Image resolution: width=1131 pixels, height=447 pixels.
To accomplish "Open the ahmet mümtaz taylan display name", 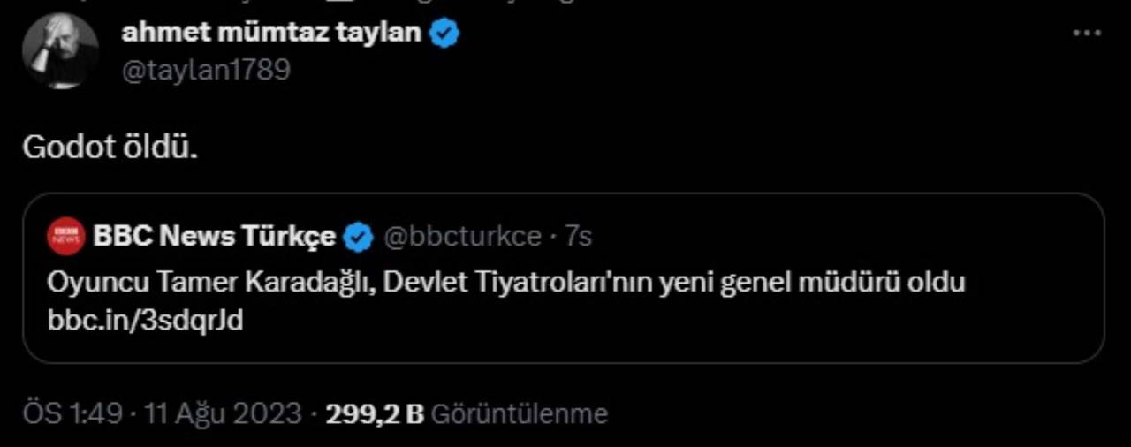I will pos(271,34).
